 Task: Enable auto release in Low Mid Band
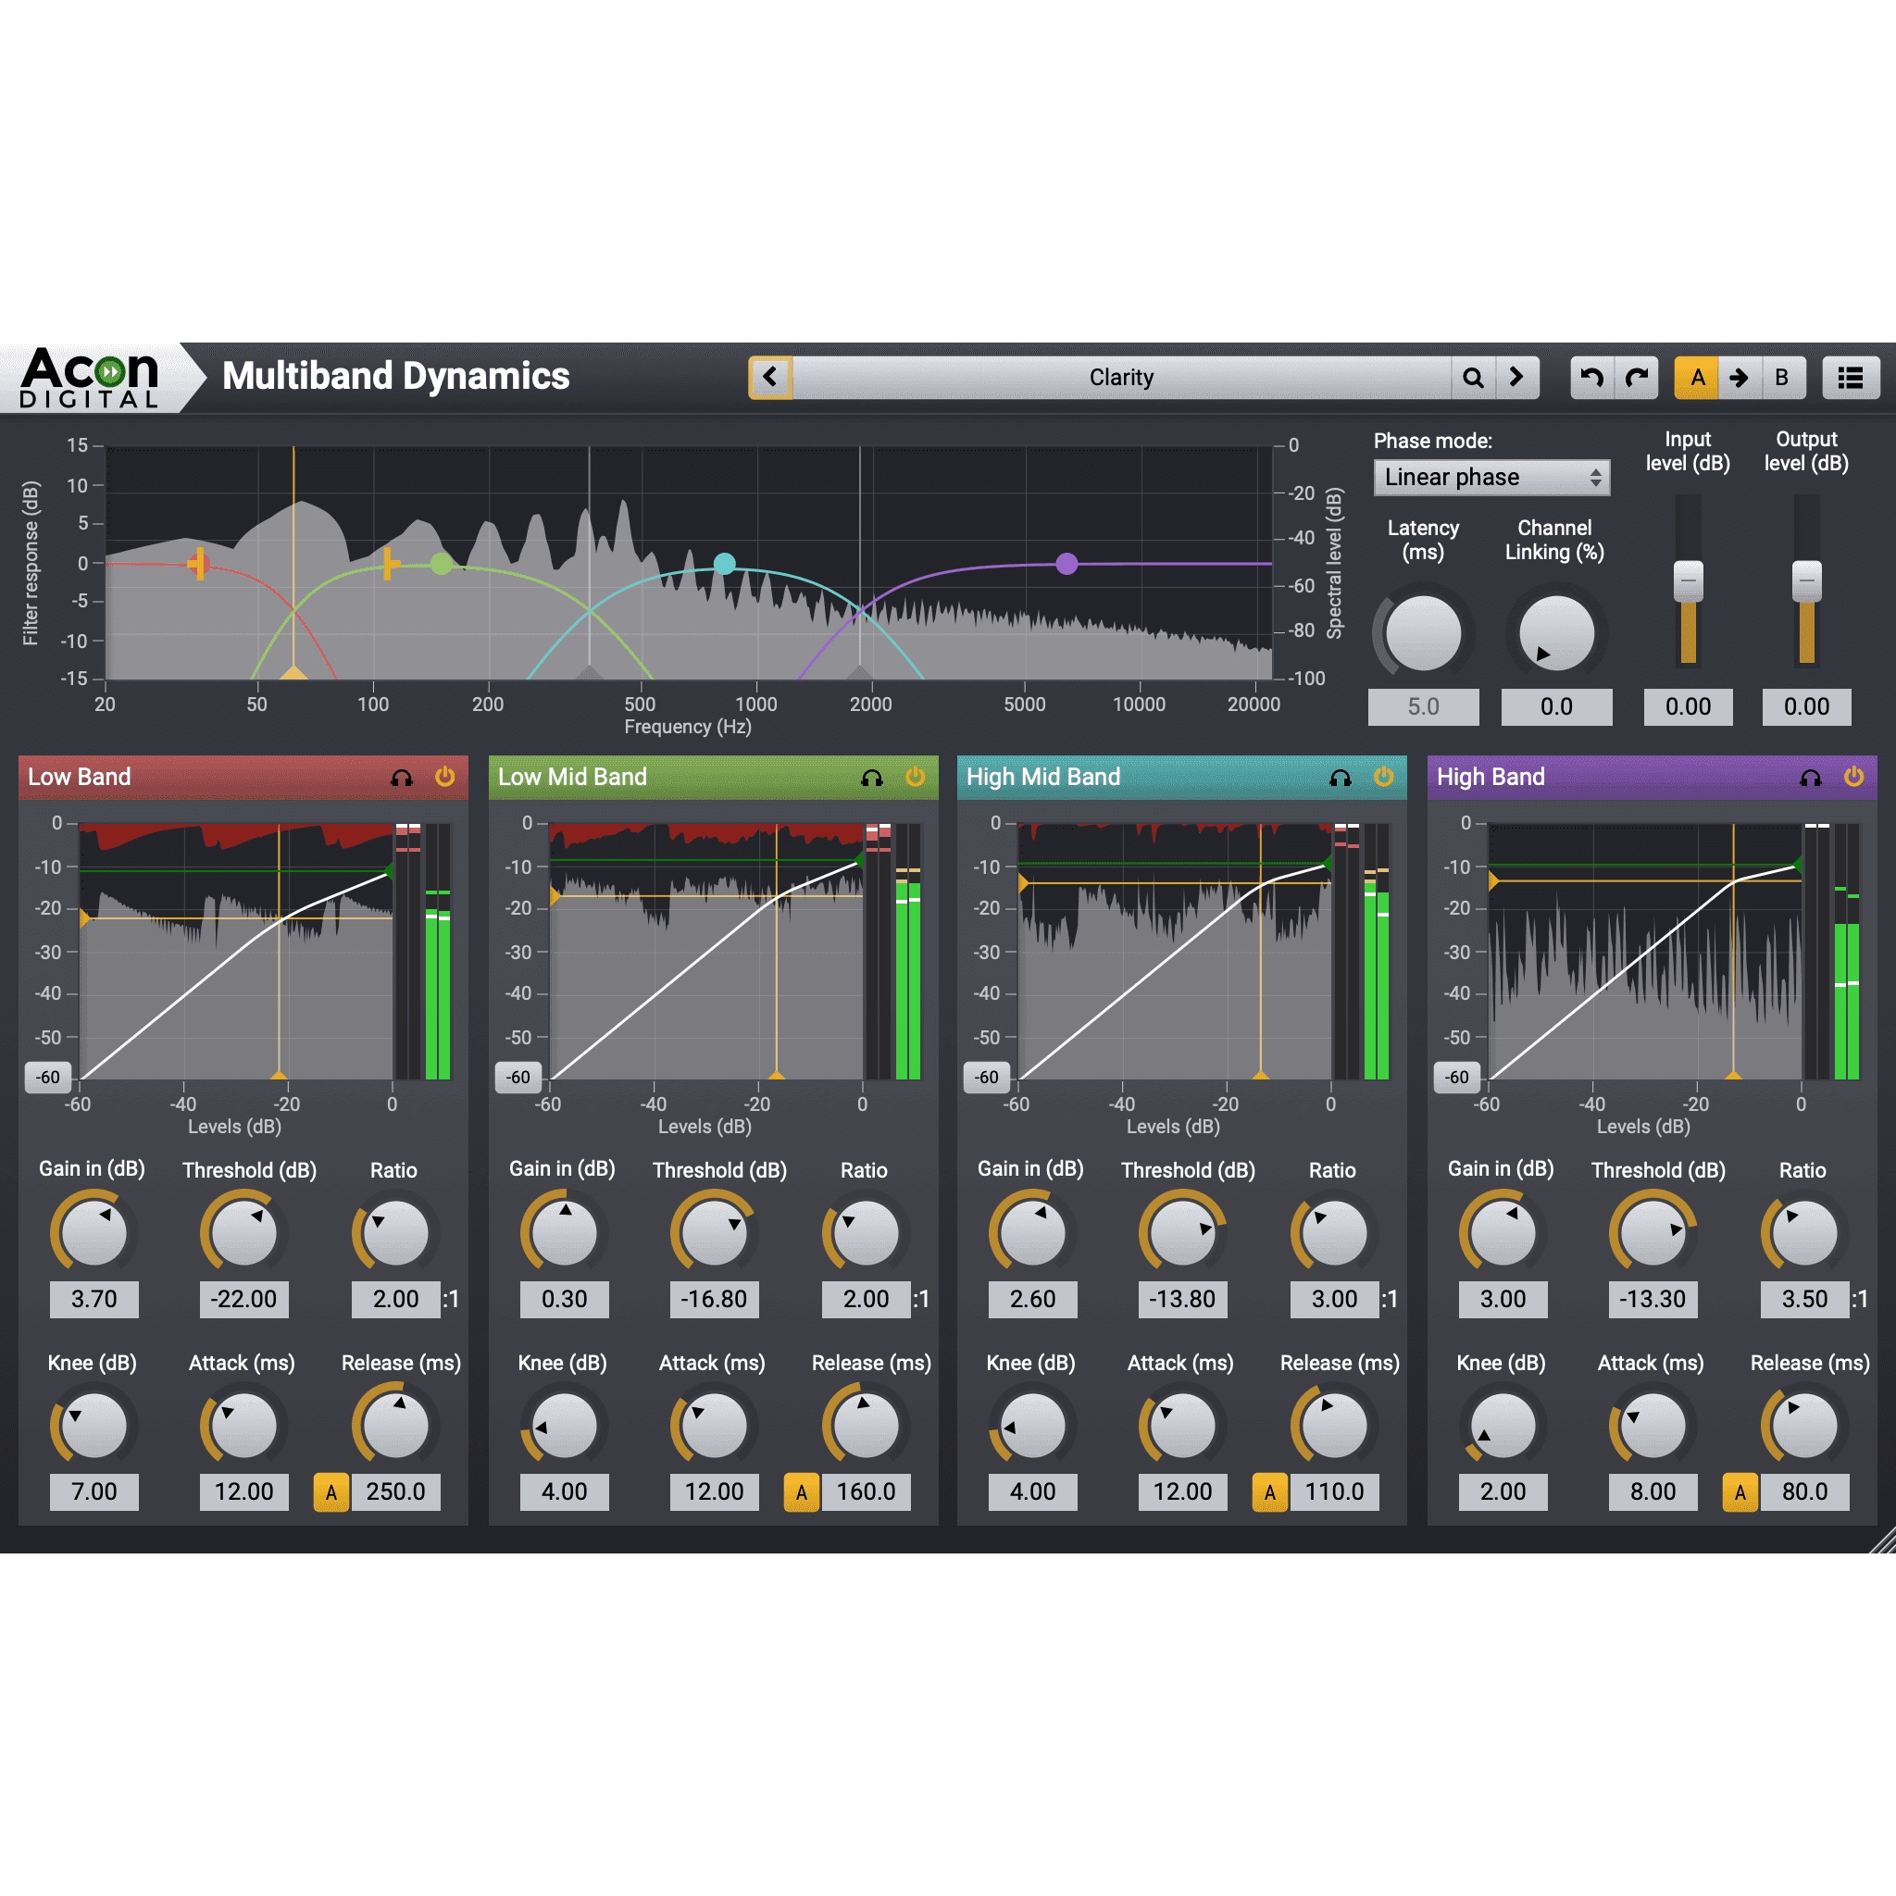pos(802,1491)
